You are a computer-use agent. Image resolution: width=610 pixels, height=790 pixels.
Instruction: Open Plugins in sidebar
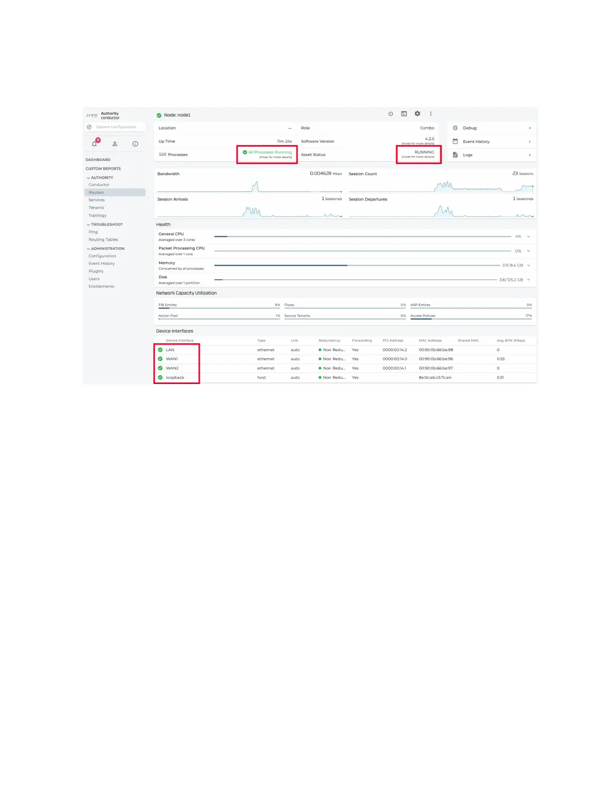(x=96, y=271)
